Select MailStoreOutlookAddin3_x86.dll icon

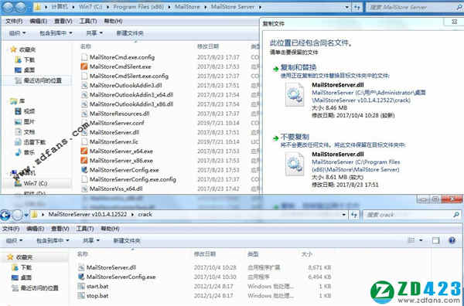tap(84, 104)
